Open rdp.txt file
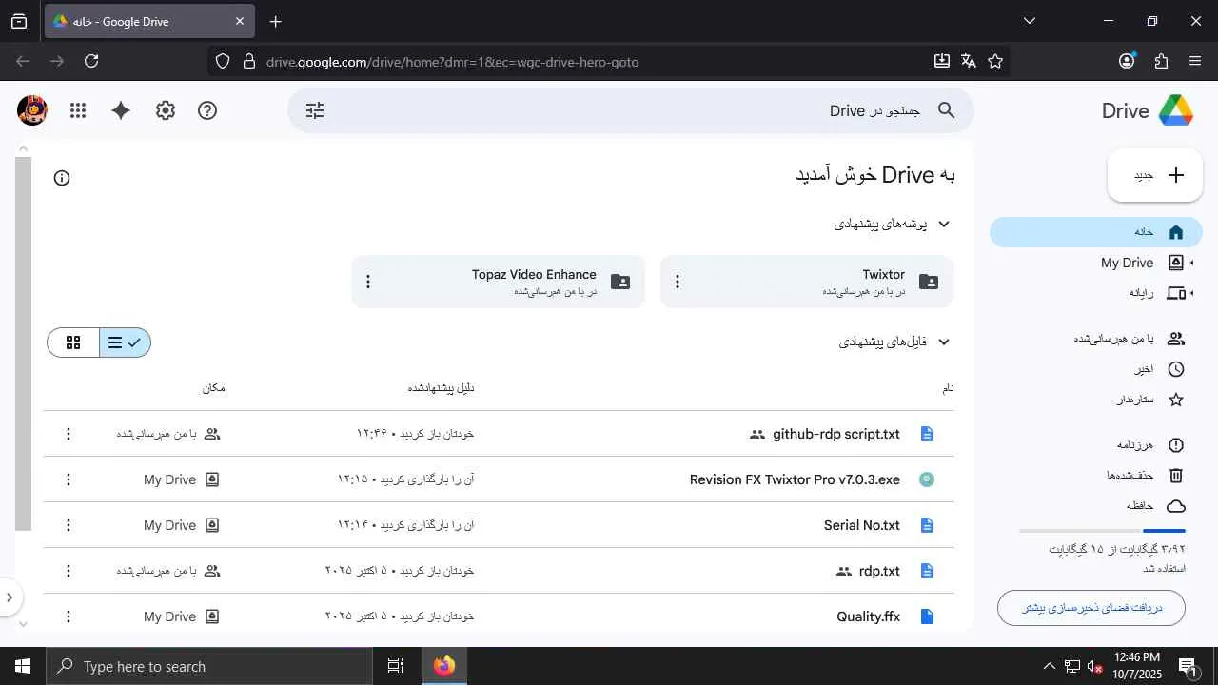The width and height of the screenshot is (1218, 685). pyautogui.click(x=879, y=571)
